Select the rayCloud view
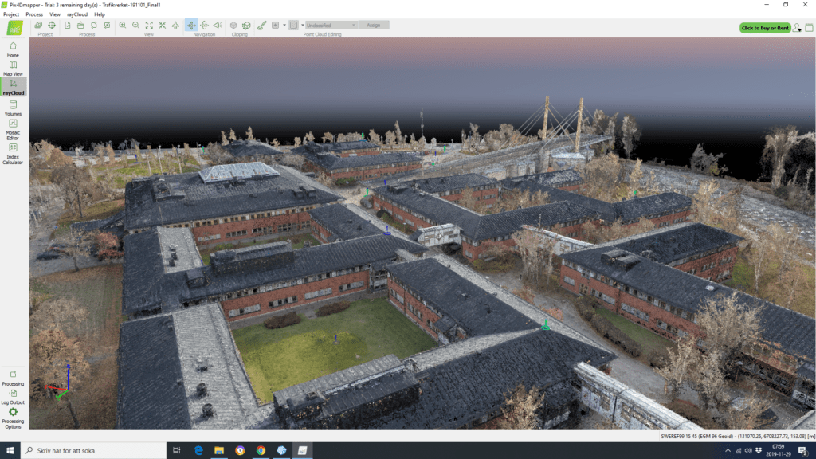The image size is (816, 459). pyautogui.click(x=13, y=87)
